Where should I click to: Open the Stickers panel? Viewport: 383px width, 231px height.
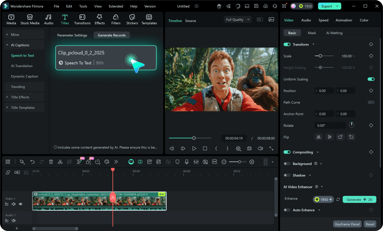pyautogui.click(x=132, y=19)
